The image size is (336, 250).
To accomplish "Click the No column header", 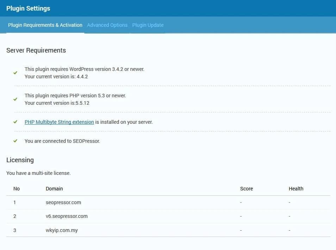I will (17, 189).
